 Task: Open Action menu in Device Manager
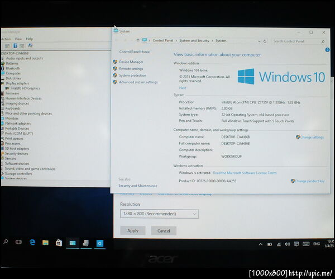(6, 39)
